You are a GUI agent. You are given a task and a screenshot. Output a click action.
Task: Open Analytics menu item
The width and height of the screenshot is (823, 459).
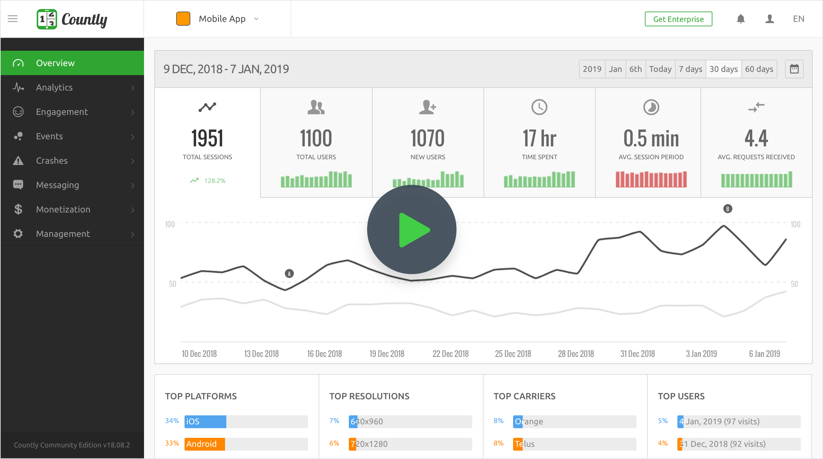[x=72, y=87]
